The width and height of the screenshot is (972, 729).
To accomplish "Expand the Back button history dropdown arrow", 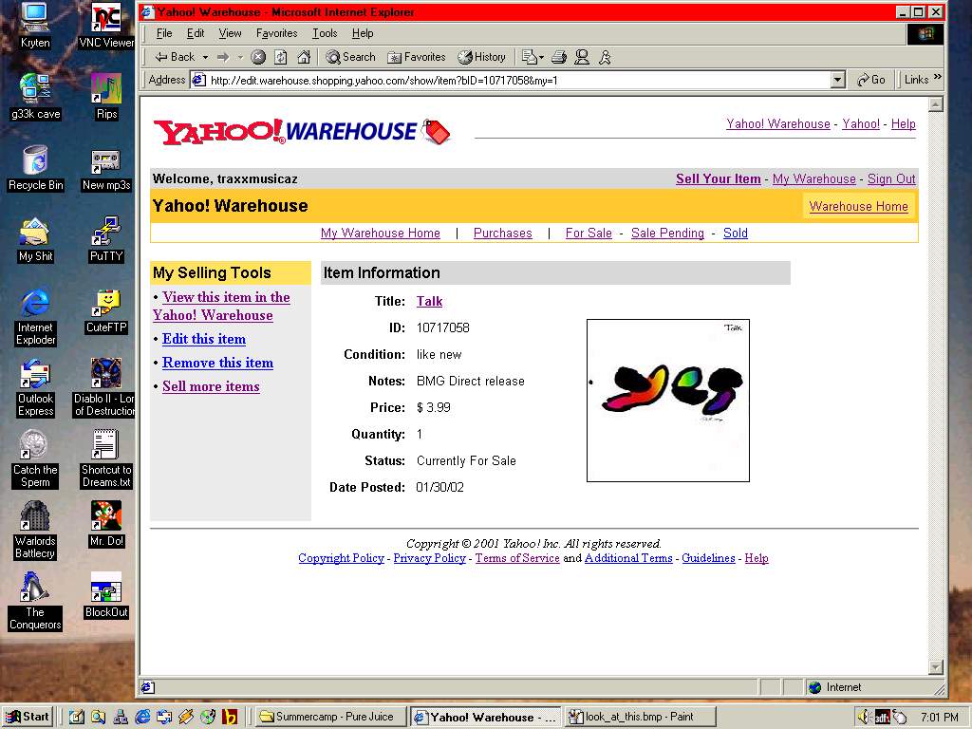I will (205, 57).
